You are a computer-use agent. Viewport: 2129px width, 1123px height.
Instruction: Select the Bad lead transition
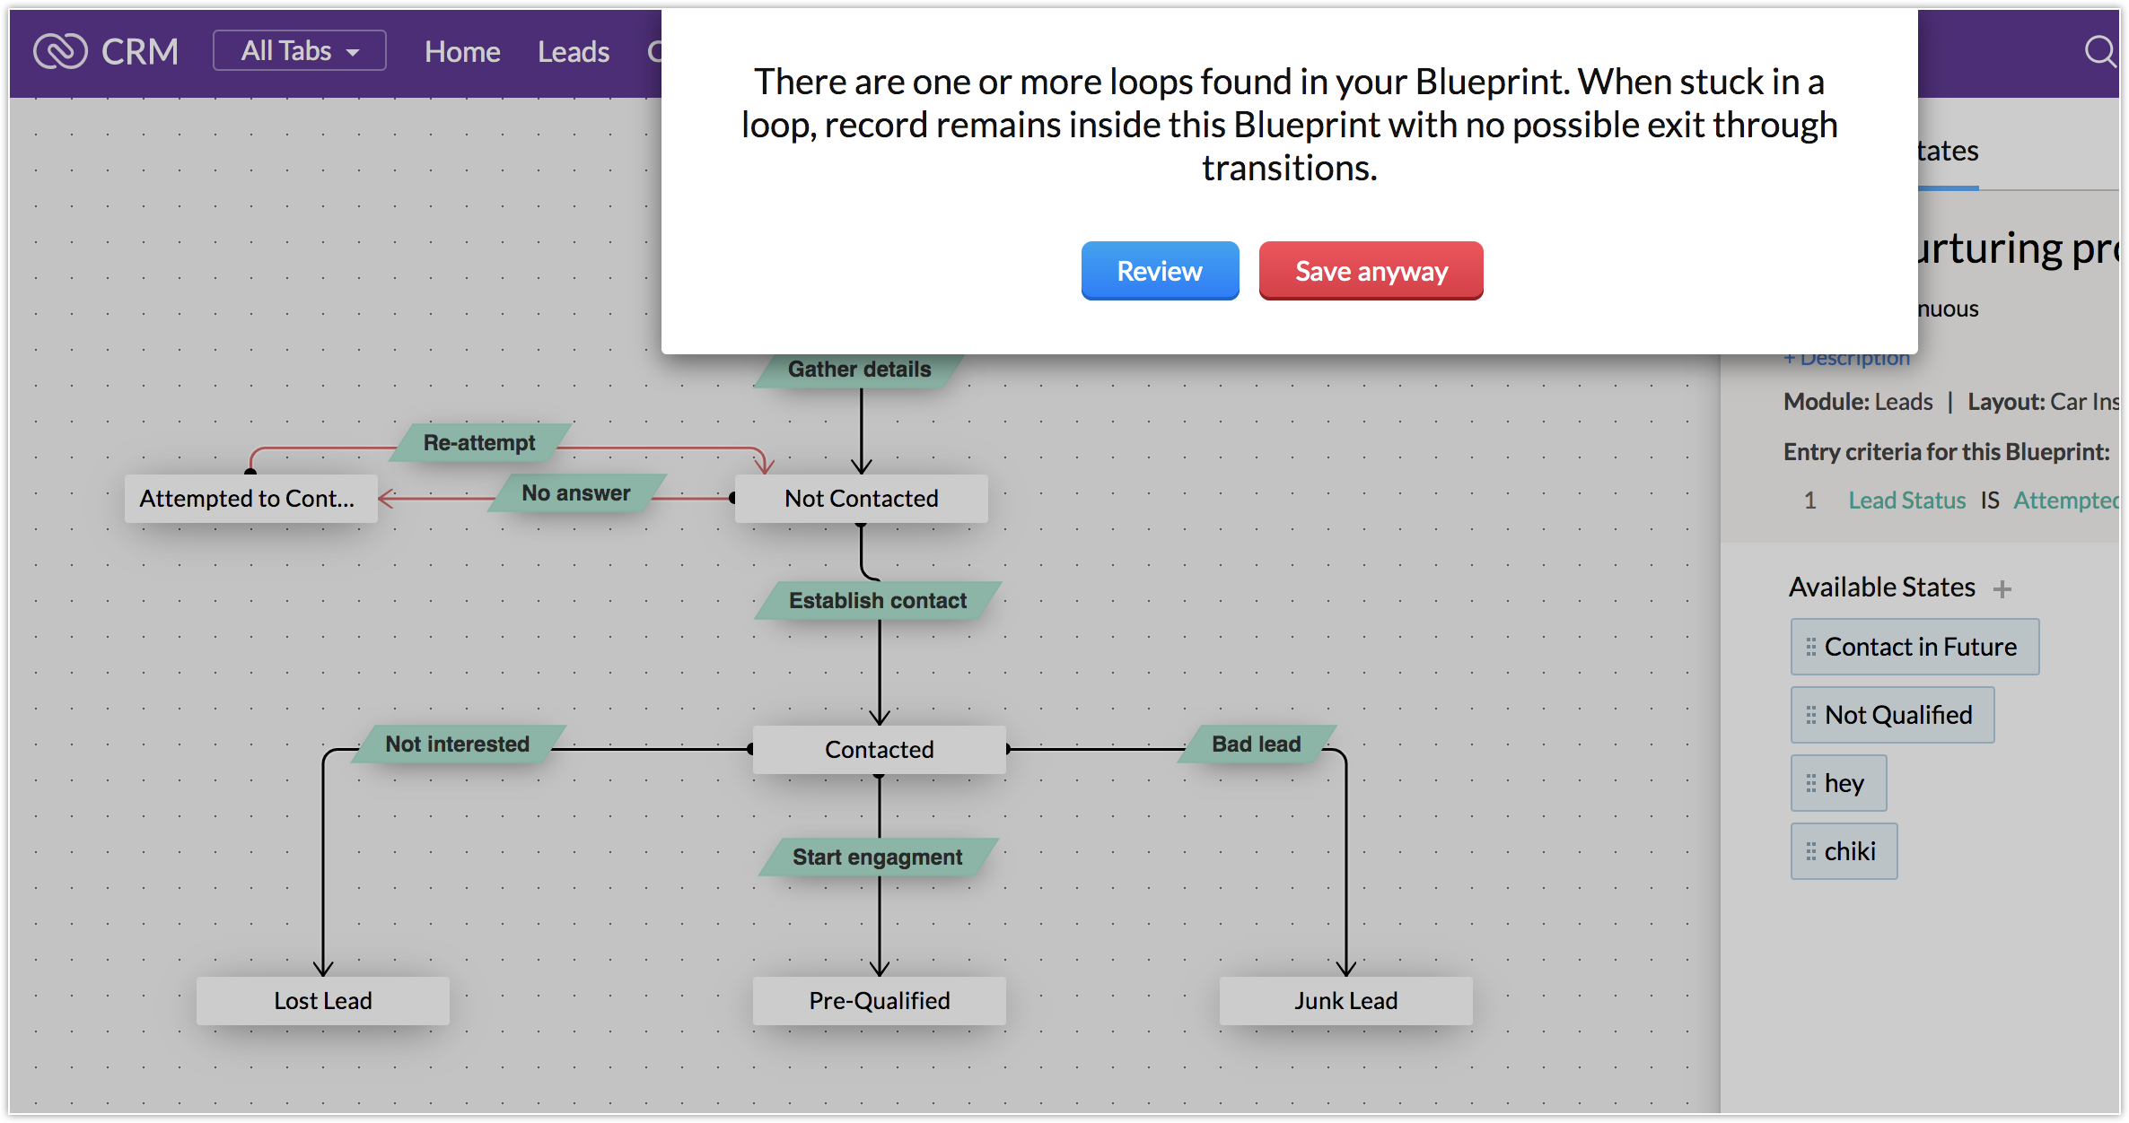pyautogui.click(x=1256, y=744)
